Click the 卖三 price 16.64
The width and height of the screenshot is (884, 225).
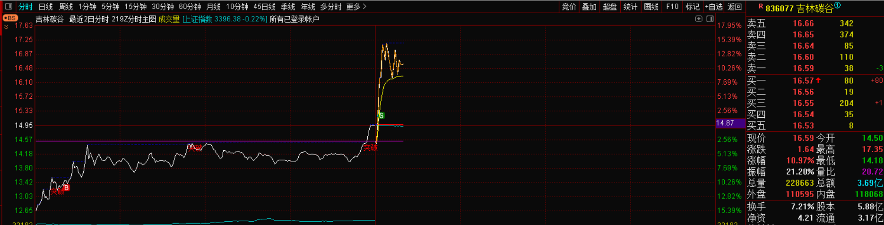tap(803, 46)
